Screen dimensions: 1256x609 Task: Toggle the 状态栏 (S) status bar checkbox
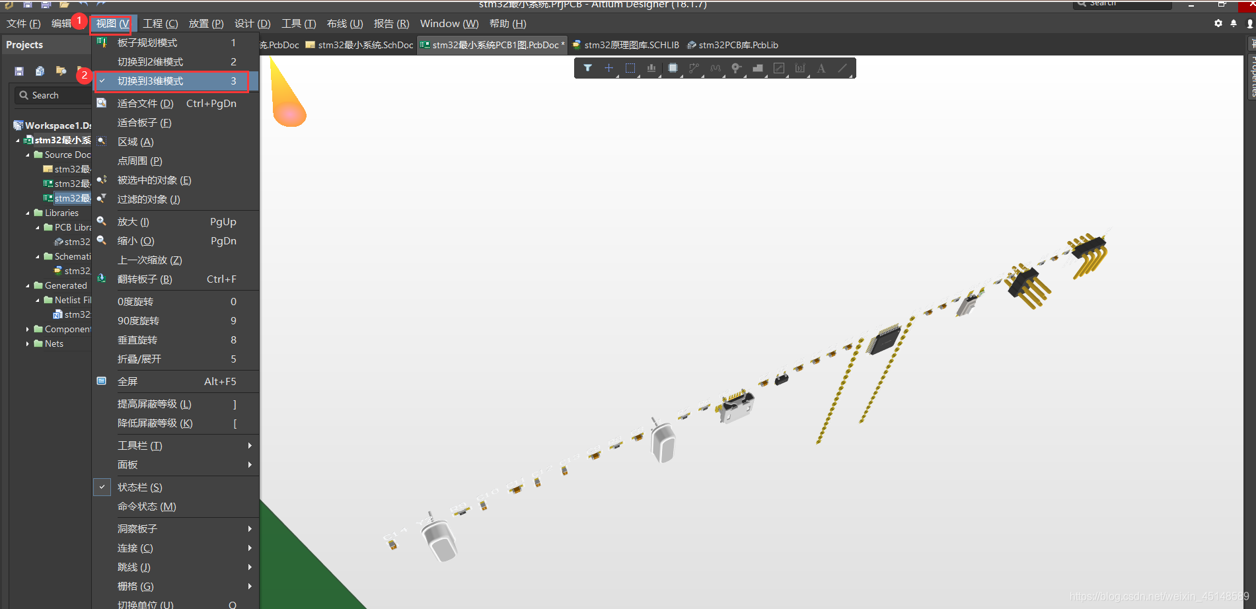point(102,487)
